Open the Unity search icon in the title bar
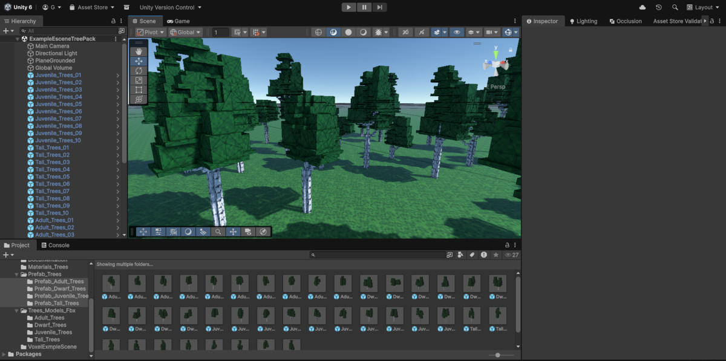The image size is (726, 361). 675,7
